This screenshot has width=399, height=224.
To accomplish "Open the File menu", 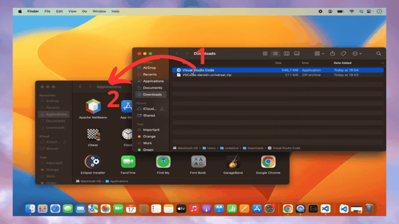I will (x=47, y=11).
